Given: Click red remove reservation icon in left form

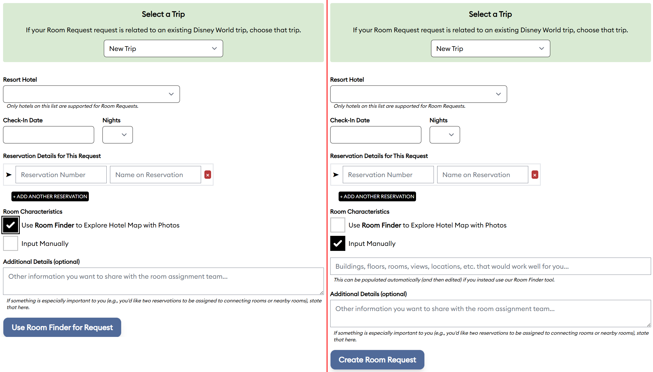Looking at the screenshot, I should [207, 175].
